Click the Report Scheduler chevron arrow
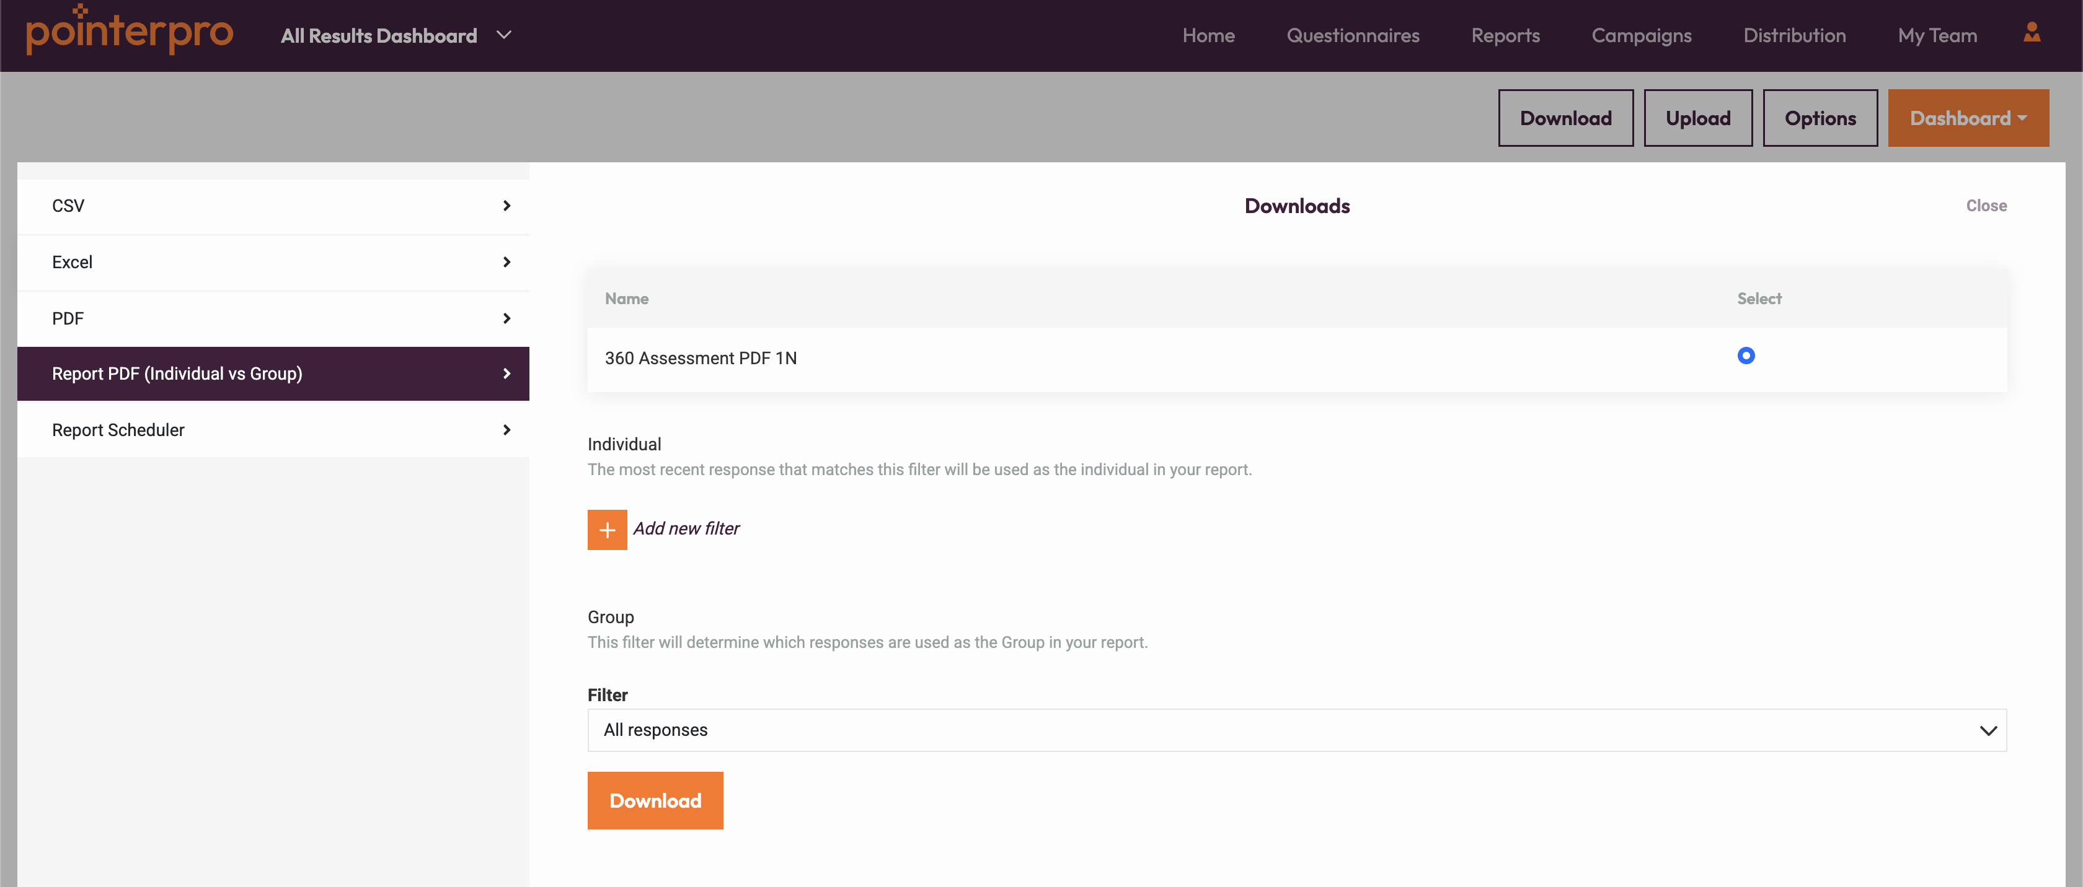 [506, 430]
